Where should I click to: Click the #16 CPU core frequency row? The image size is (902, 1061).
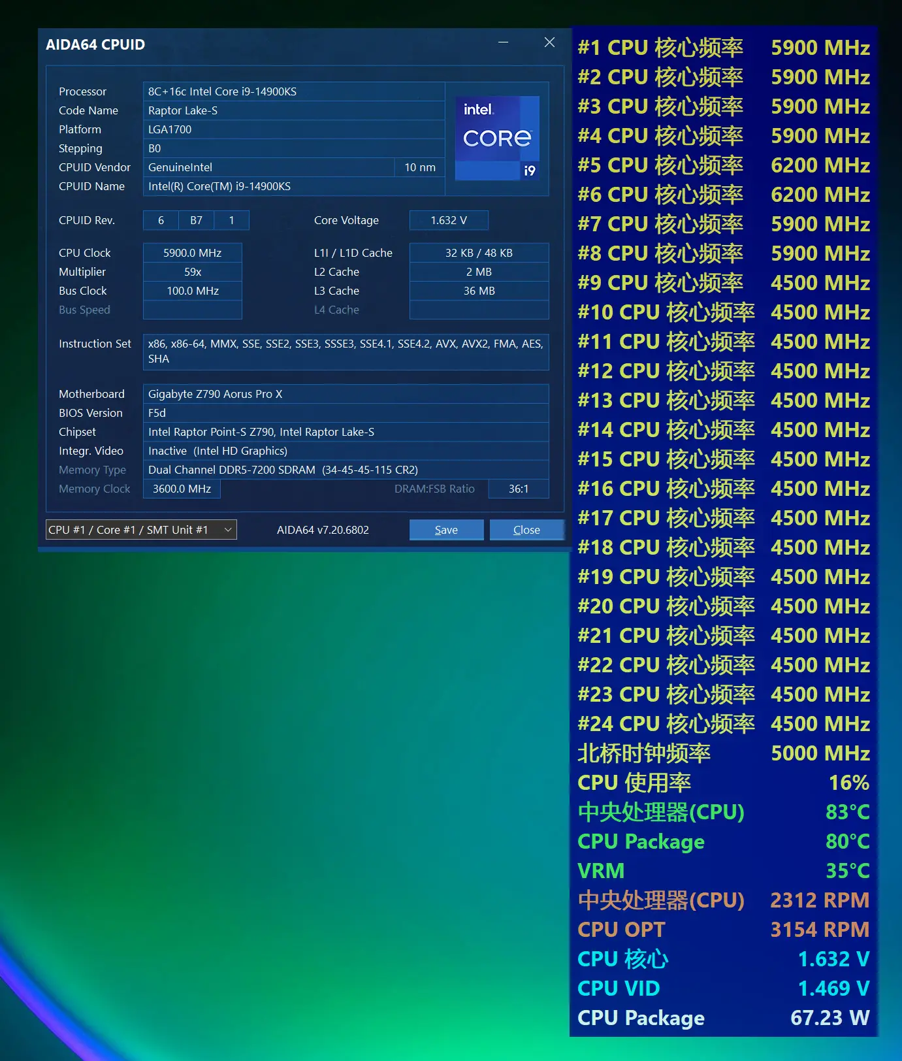click(724, 489)
